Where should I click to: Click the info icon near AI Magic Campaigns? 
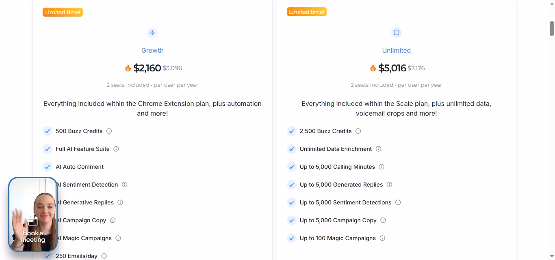pyautogui.click(x=117, y=238)
